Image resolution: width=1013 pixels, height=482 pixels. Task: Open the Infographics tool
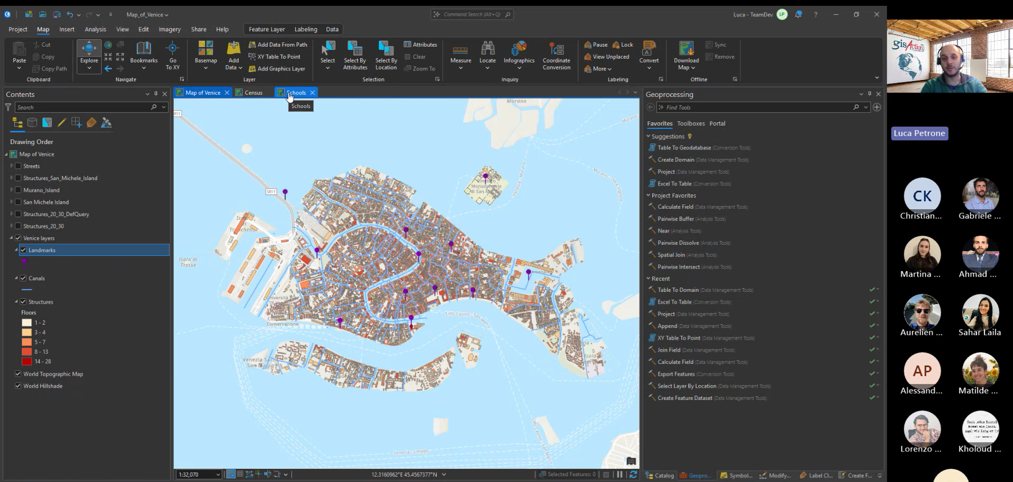click(519, 55)
